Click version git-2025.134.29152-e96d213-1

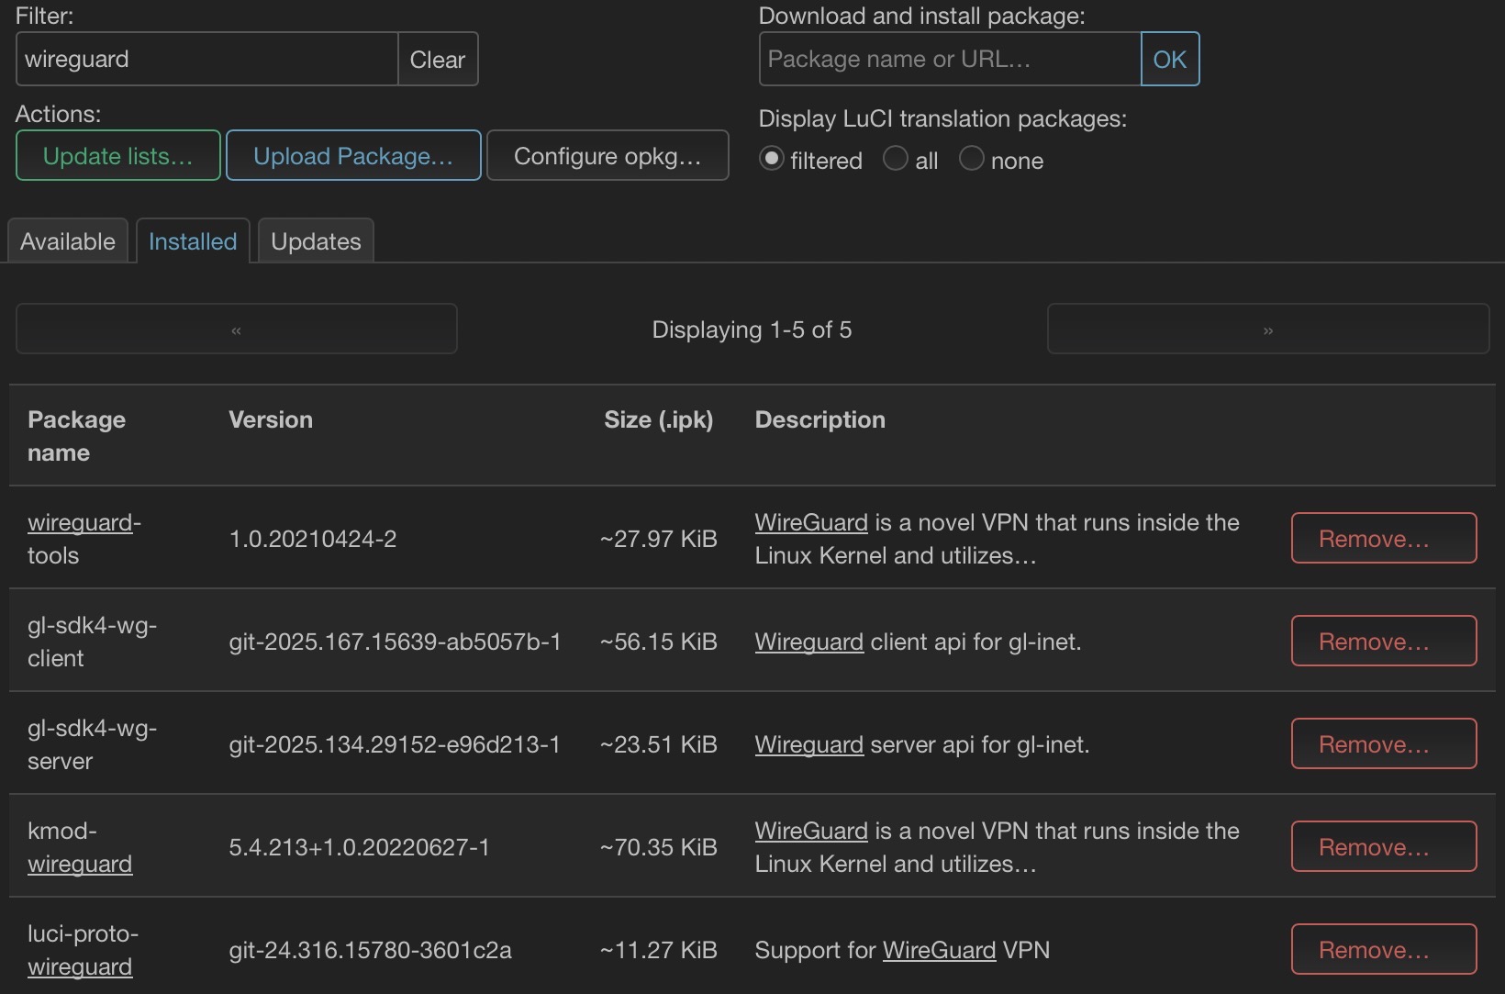(x=395, y=744)
